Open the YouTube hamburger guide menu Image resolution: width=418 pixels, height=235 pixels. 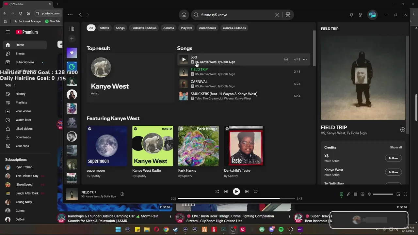point(8,32)
